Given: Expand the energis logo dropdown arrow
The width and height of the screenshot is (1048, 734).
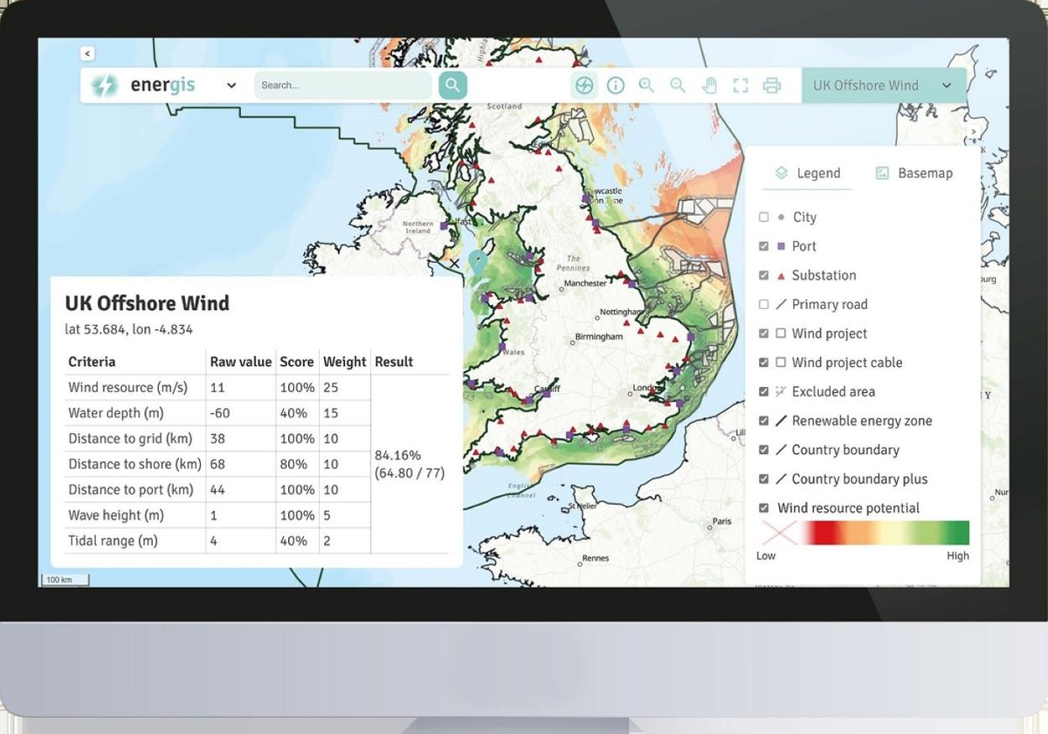Looking at the screenshot, I should coord(232,86).
